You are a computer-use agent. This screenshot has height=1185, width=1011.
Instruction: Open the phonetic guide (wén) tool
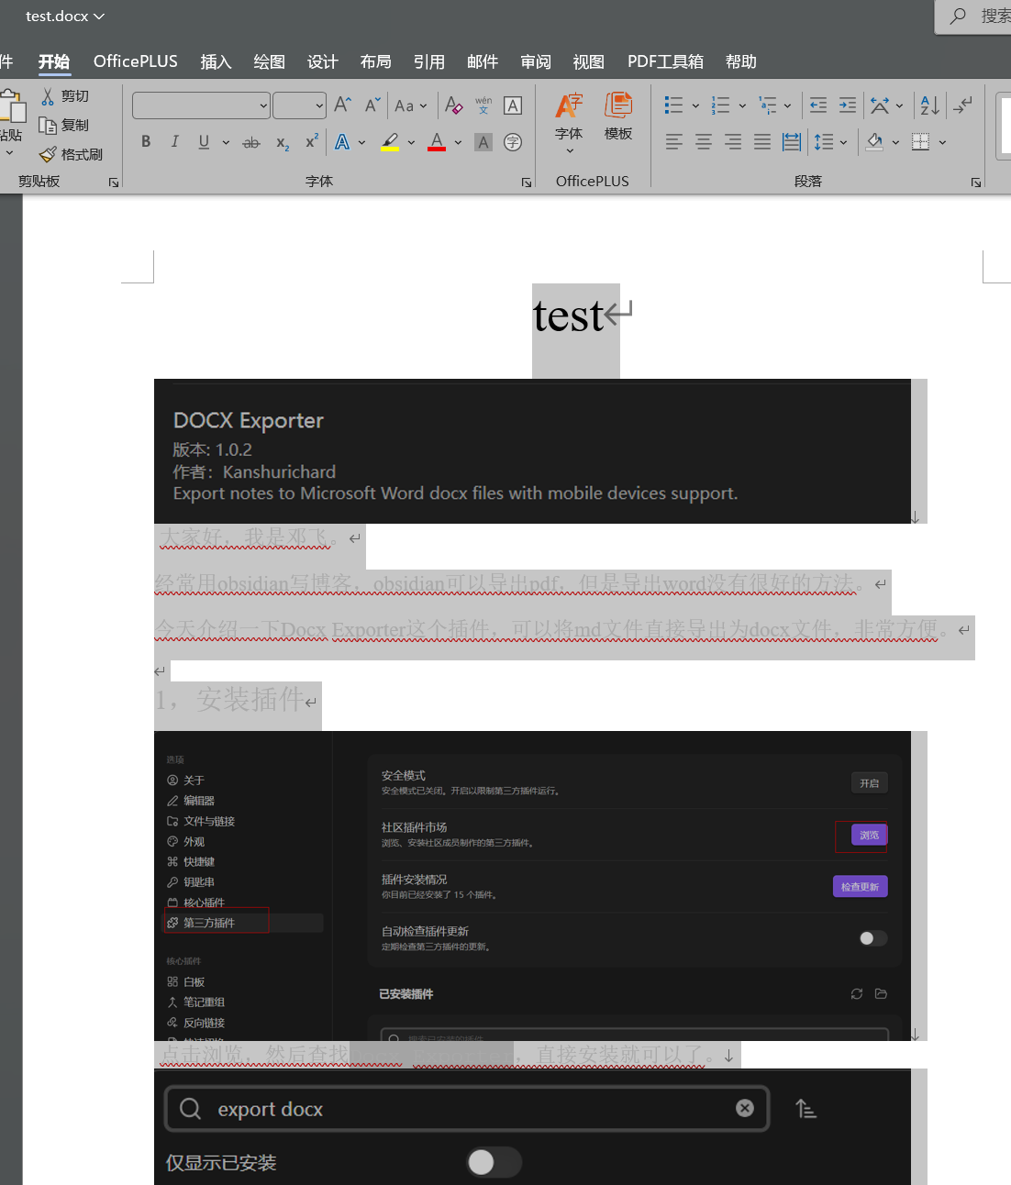tap(483, 105)
